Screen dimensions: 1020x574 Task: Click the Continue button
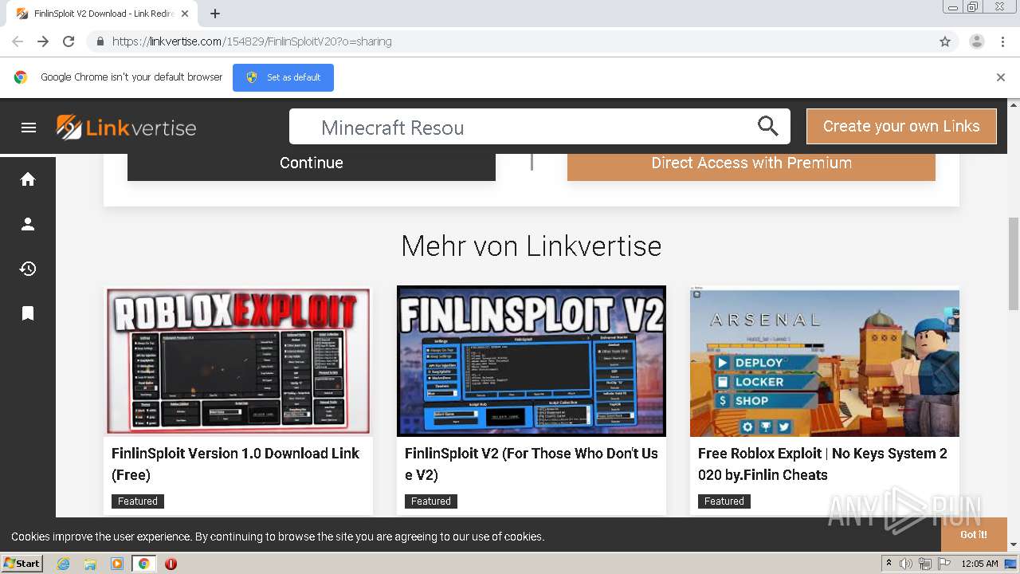coord(312,163)
